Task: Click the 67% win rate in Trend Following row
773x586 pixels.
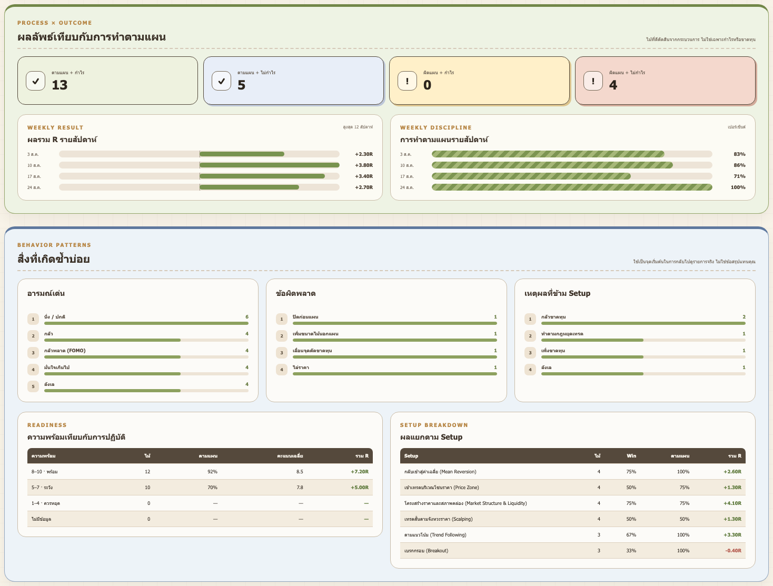Action: pos(631,535)
